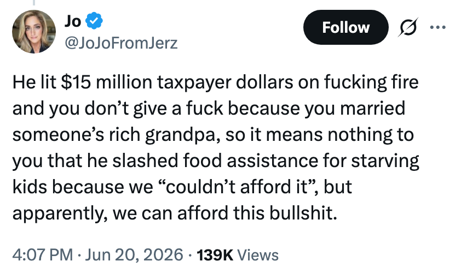
Task: Click the word Views after 139K
Action: [x=258, y=254]
